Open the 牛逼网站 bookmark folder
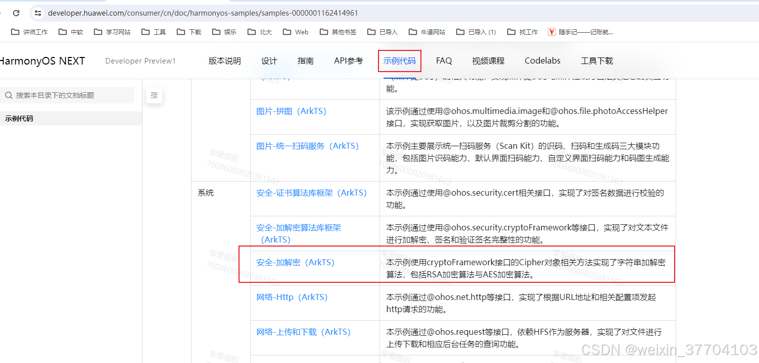759x363 pixels. [x=427, y=32]
